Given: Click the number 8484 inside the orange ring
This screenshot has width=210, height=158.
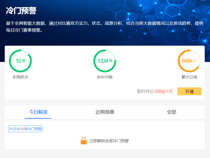Looking at the screenshot, I should tap(187, 61).
